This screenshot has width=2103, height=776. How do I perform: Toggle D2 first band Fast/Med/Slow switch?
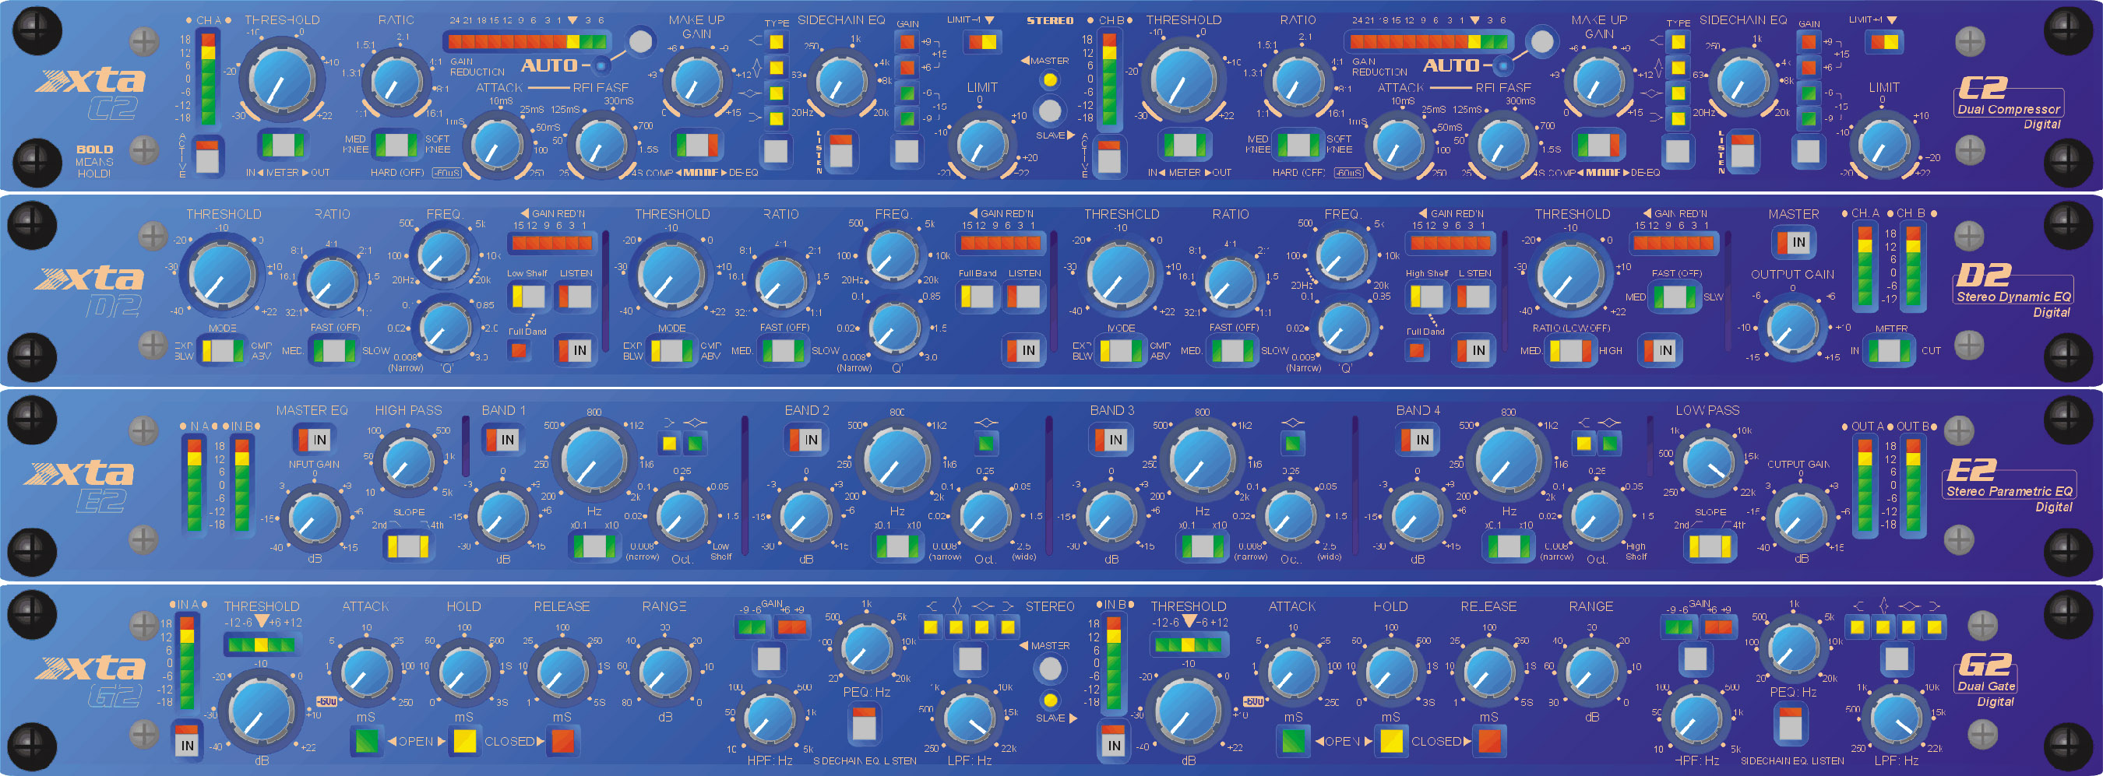(x=334, y=350)
